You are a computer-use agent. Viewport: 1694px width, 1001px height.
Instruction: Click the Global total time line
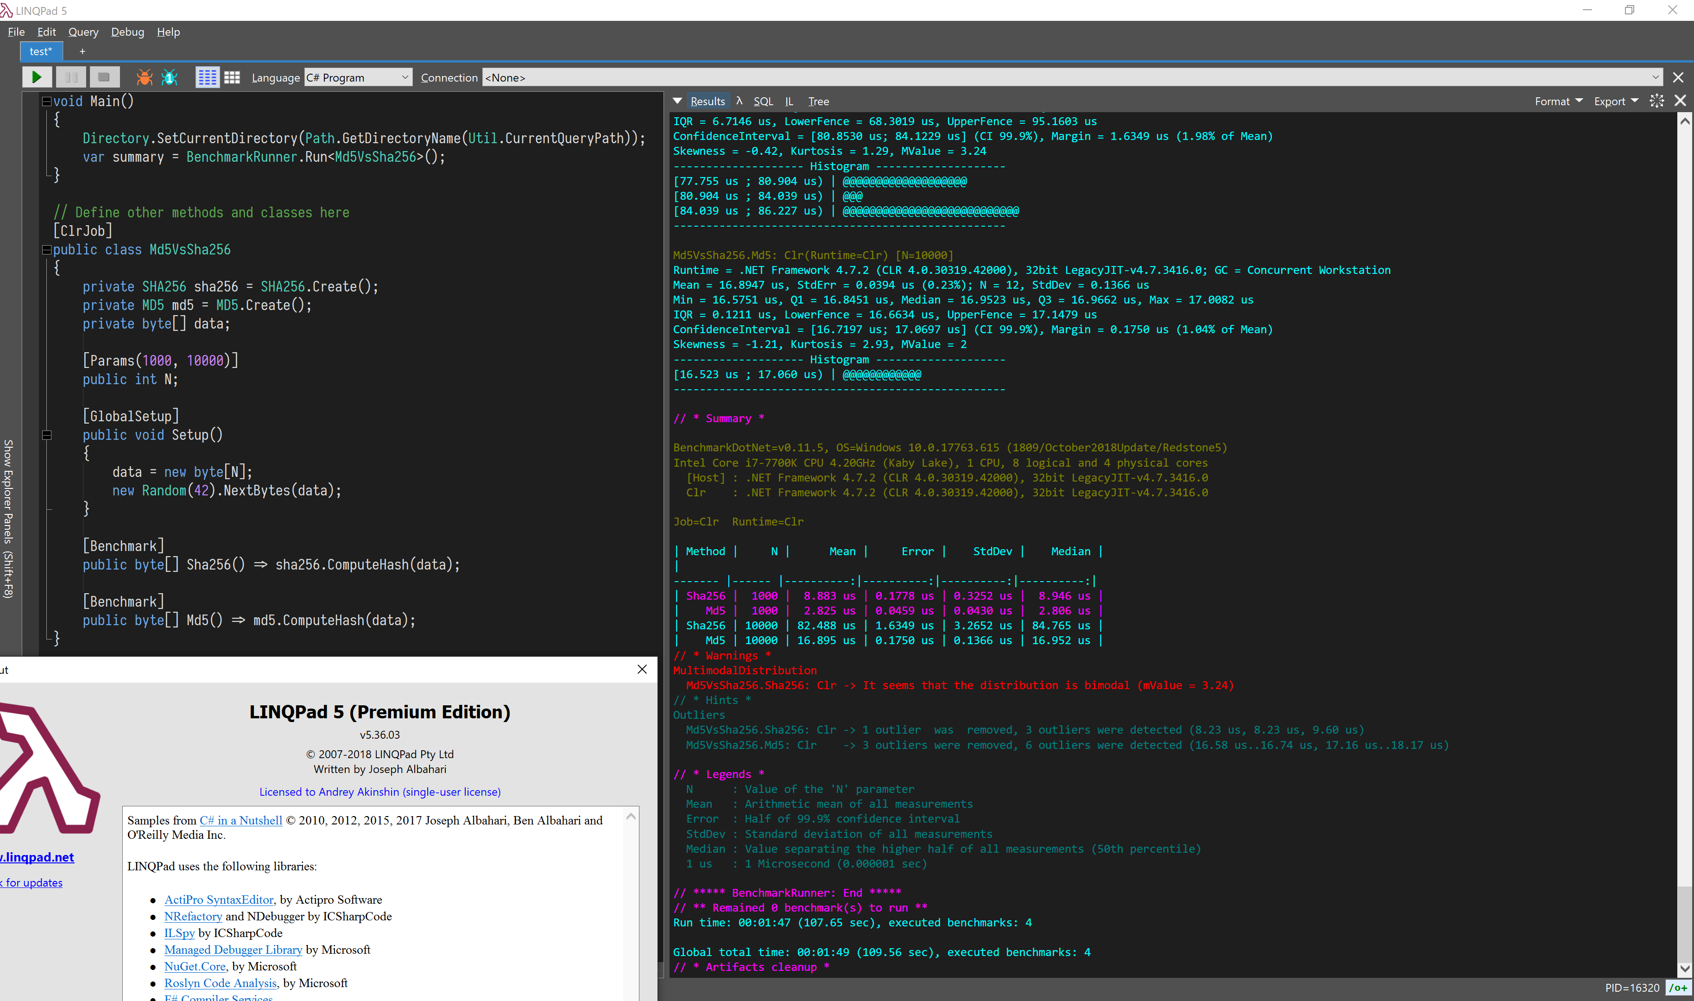tap(882, 952)
